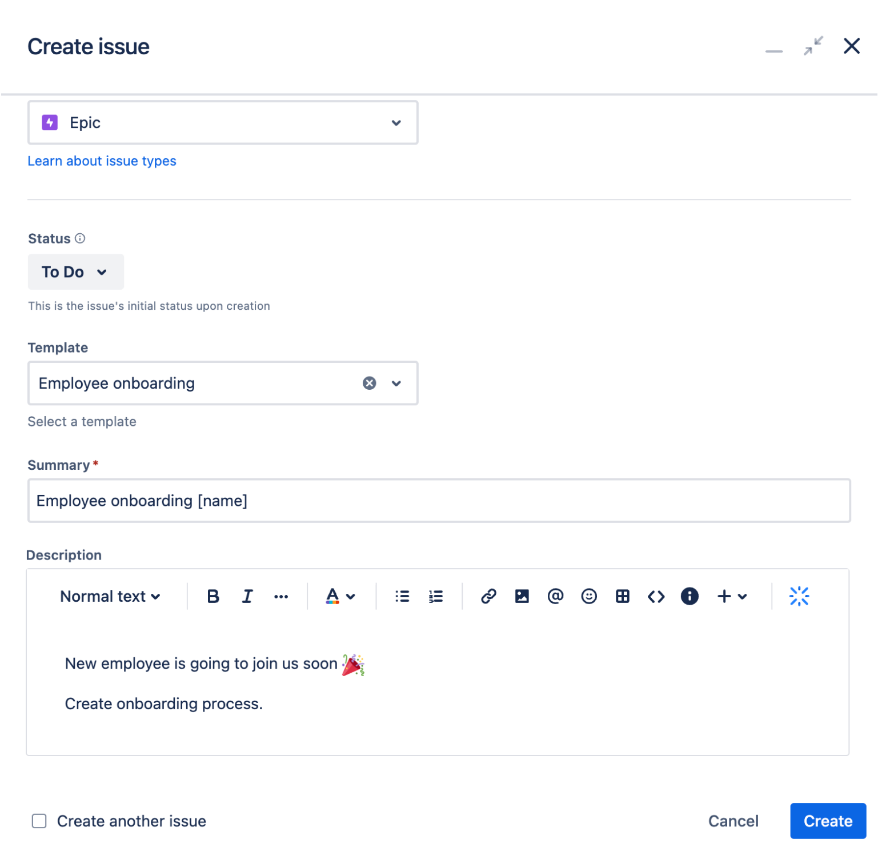Mention a user with the @ icon
878x859 pixels.
click(555, 596)
